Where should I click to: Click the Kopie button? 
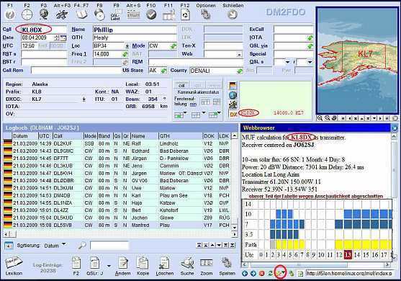pos(143,266)
